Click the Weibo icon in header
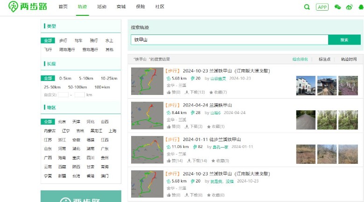Screen dimensions: 364x202 click(349, 7)
